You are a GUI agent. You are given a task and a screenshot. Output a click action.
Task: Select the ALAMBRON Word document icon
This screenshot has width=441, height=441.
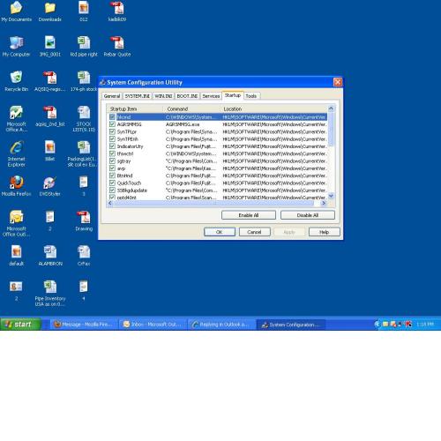(50, 255)
